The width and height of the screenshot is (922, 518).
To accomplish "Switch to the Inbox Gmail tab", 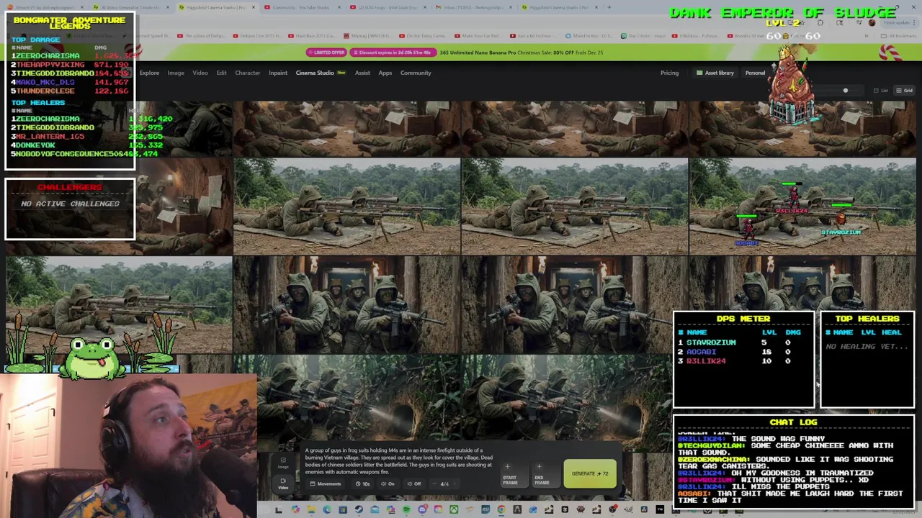I will (474, 7).
